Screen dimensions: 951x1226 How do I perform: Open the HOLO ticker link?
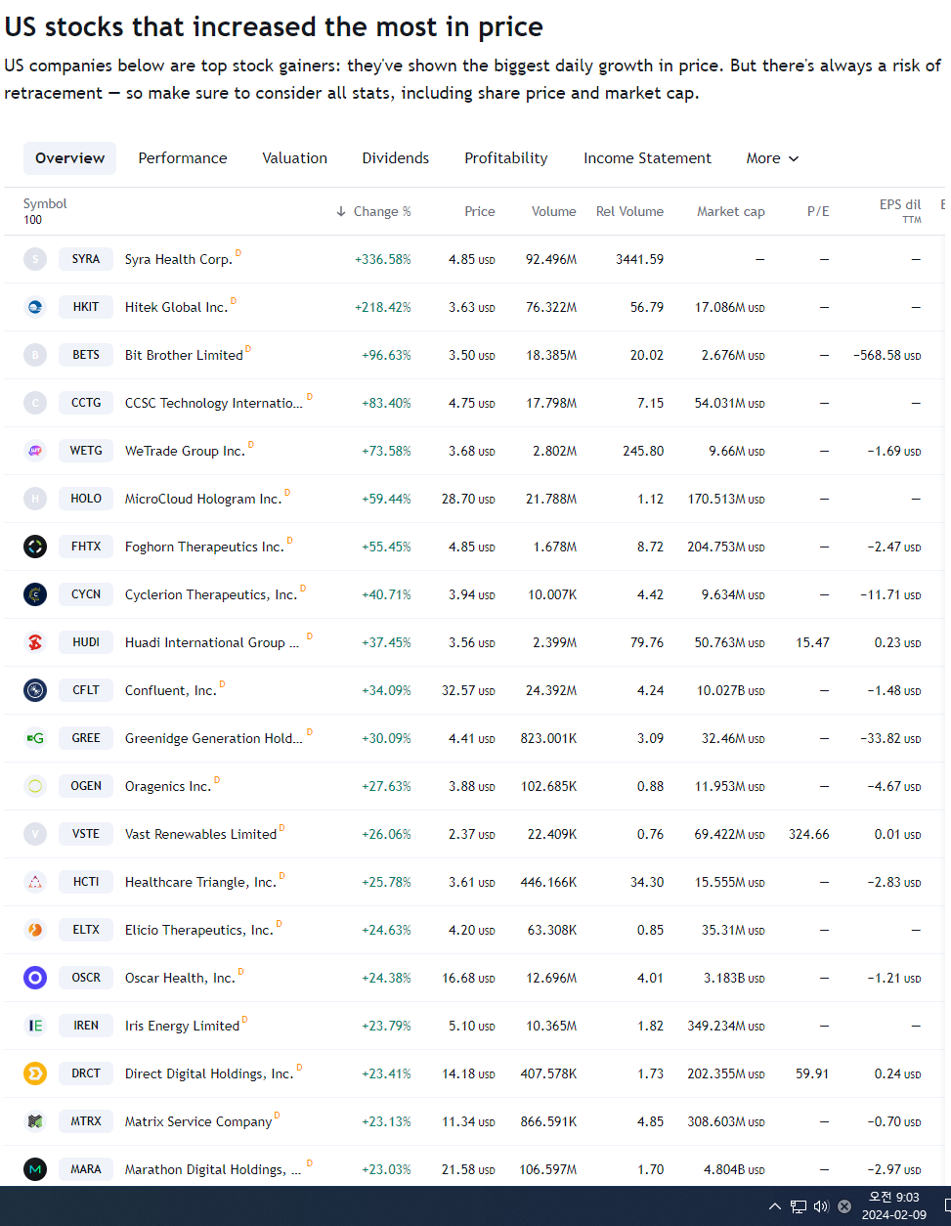pyautogui.click(x=86, y=499)
